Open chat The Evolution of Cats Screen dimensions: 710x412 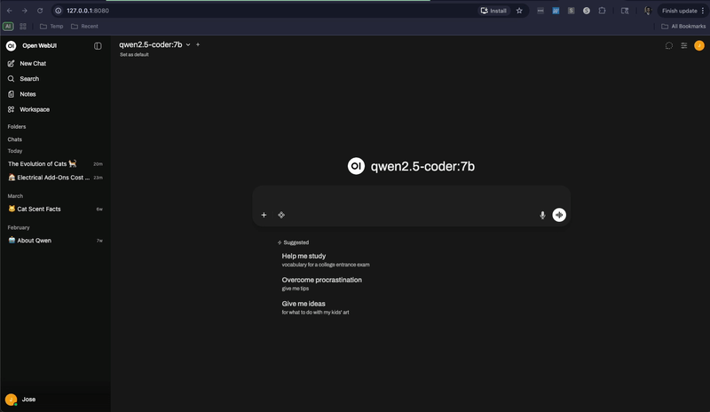point(55,164)
